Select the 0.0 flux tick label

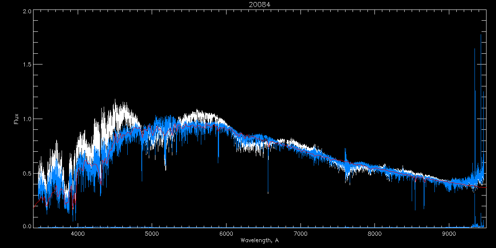[27, 226]
